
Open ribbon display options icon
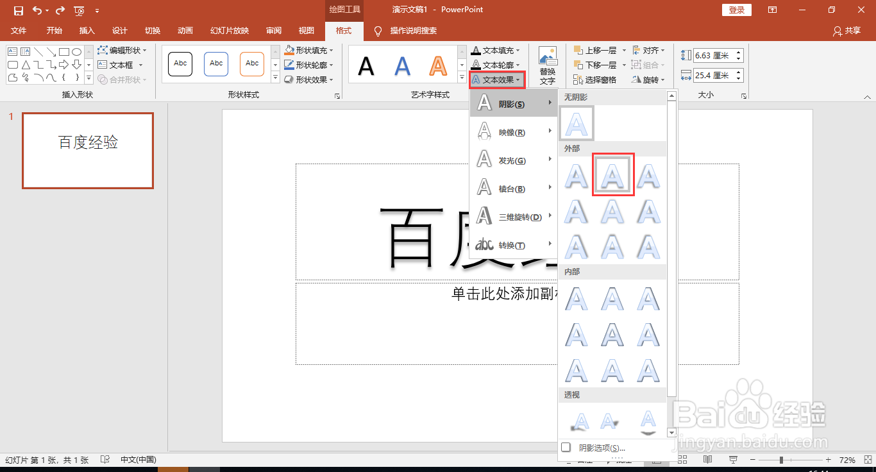[x=772, y=10]
